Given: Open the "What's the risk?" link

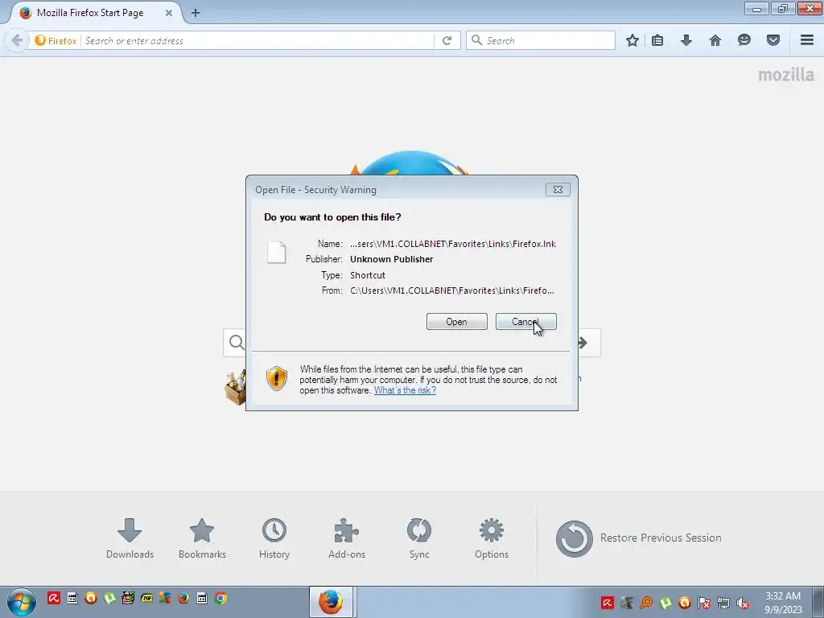Looking at the screenshot, I should point(405,390).
